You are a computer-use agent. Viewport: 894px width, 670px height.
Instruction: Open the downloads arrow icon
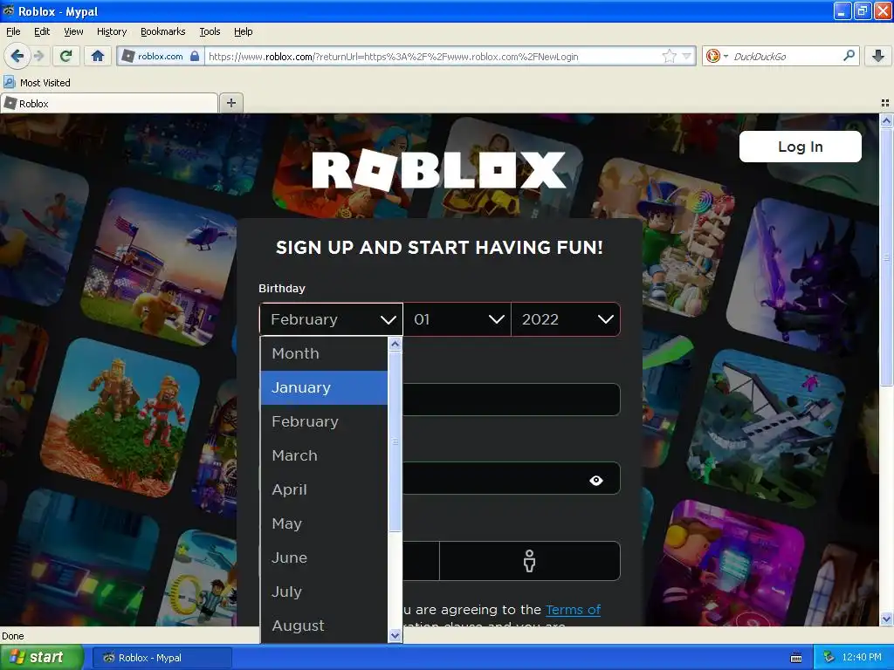pyautogui.click(x=878, y=56)
